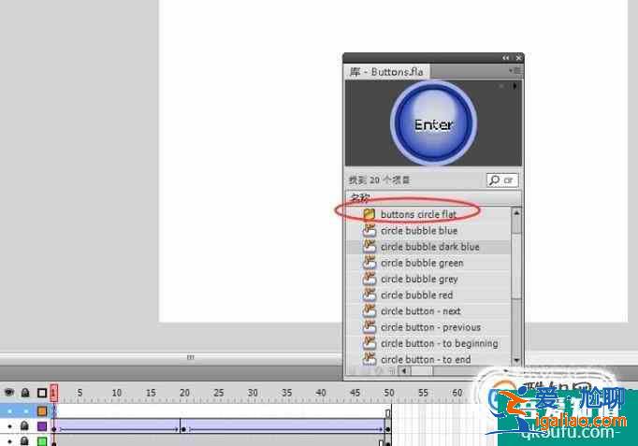This screenshot has width=638, height=446.
Task: Click the circle bubble red symbol icon
Action: click(369, 295)
